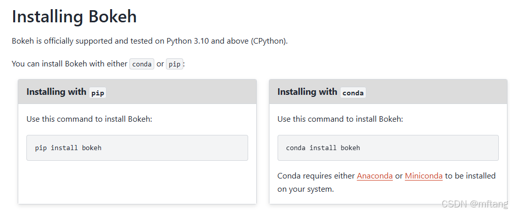Click 'Use this command' text in pip card

click(89, 119)
